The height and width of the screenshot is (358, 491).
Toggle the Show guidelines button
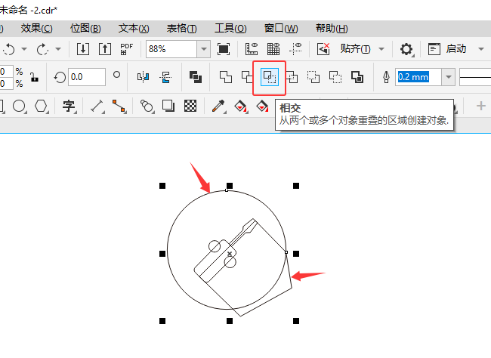pyautogui.click(x=295, y=49)
